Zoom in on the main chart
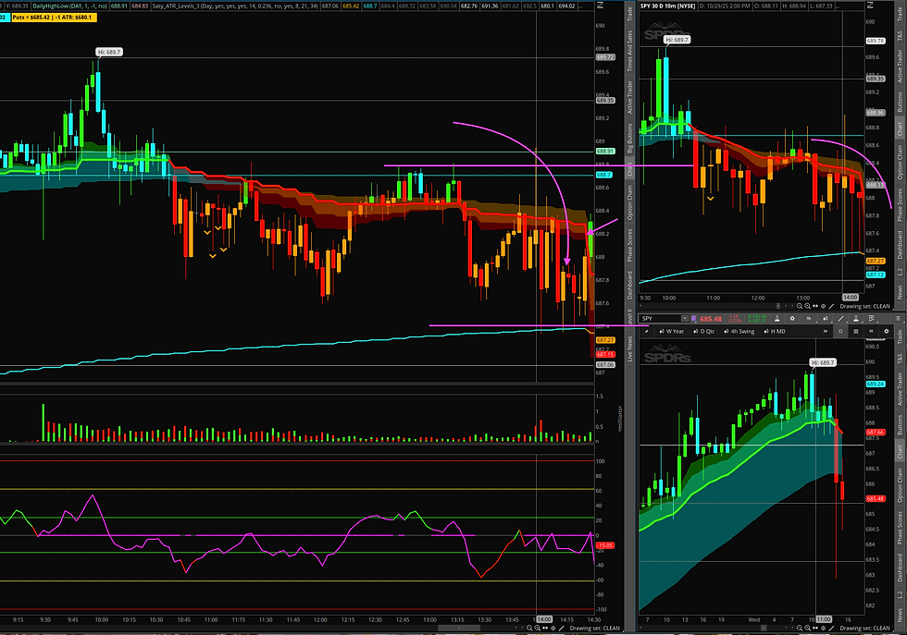This screenshot has width=907, height=635. pyautogui.click(x=538, y=628)
